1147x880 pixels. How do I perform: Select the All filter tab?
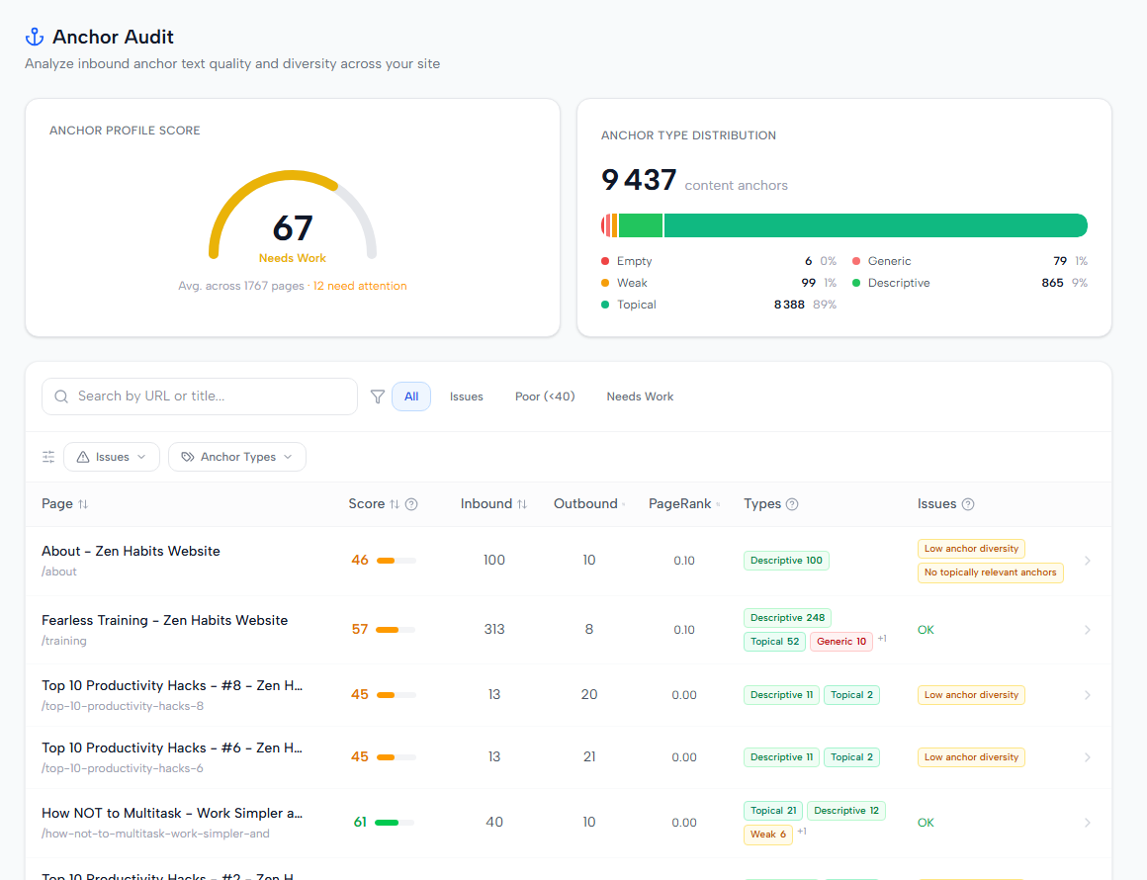coord(411,396)
